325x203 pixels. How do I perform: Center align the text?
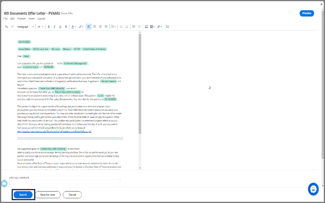[x=95, y=27]
